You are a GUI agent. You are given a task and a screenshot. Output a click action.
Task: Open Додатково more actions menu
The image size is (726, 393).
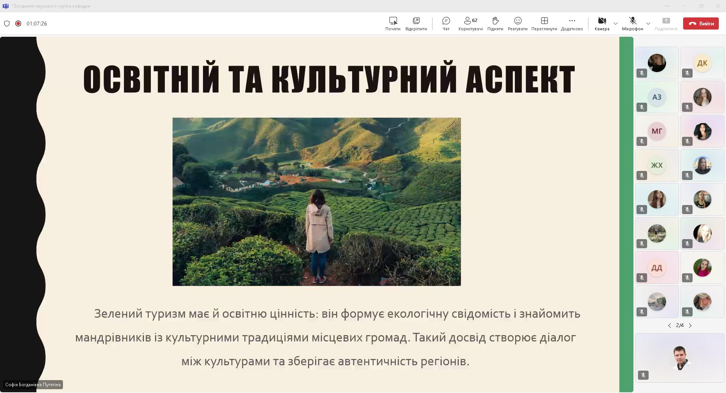(572, 23)
